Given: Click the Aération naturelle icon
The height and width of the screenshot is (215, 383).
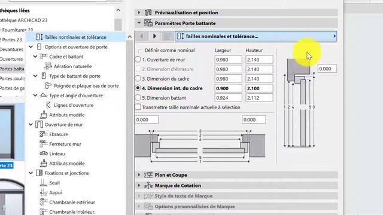Looking at the screenshot, I should click(48, 66).
